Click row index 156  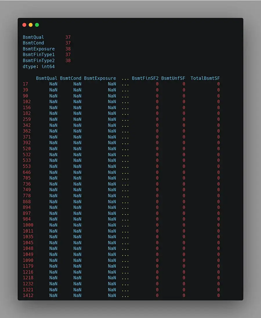tap(27, 107)
